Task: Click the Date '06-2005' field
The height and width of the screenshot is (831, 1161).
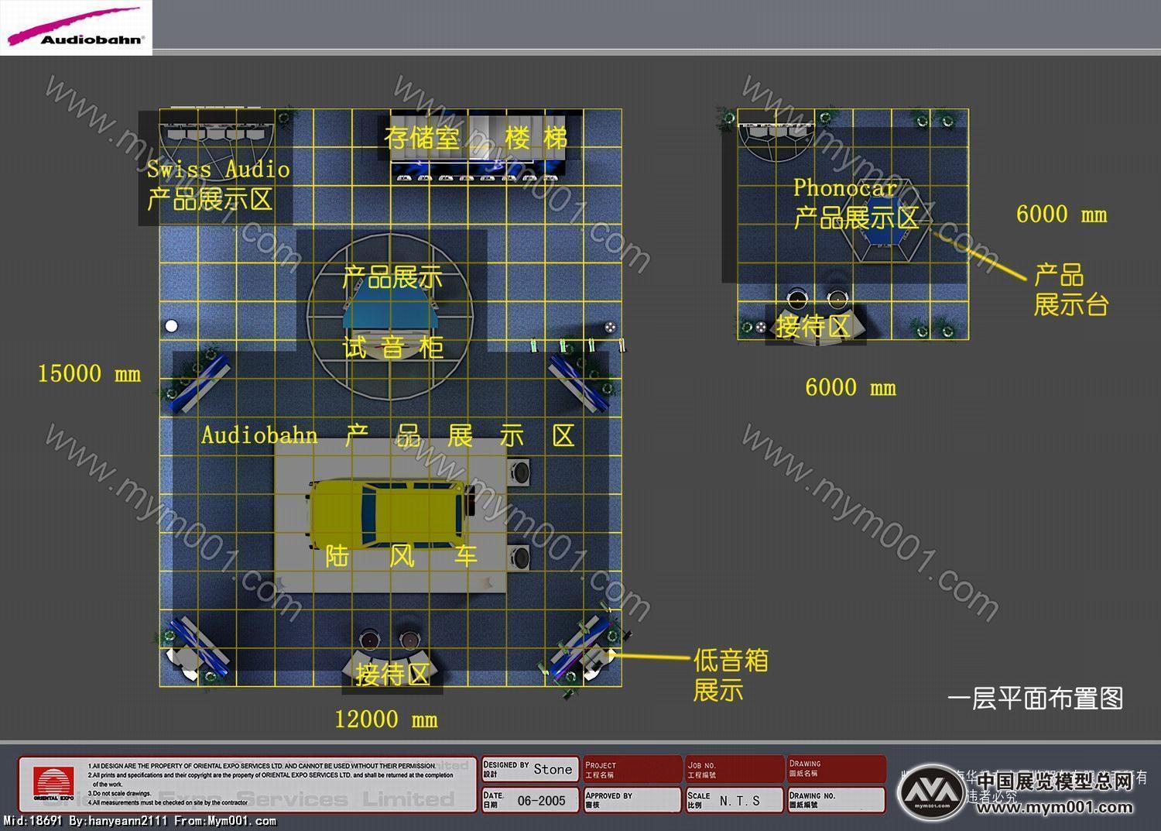Action: [530, 800]
